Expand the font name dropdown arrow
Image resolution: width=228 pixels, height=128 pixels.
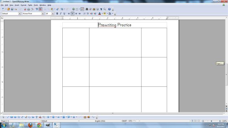[x=43, y=14]
